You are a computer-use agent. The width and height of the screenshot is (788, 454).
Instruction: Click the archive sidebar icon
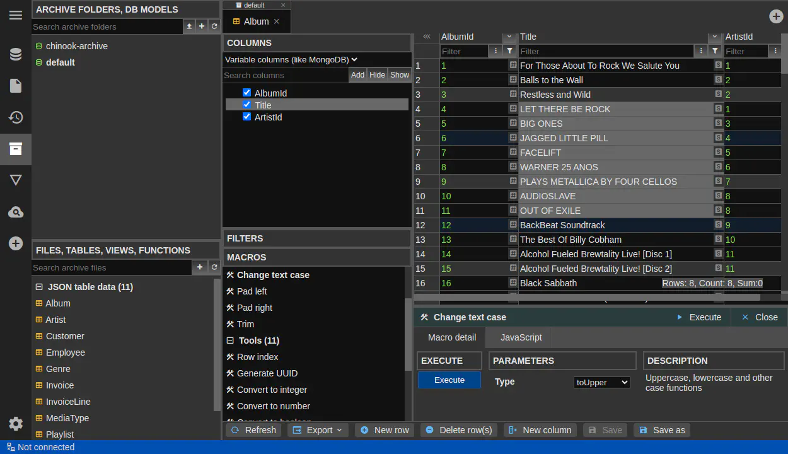point(16,149)
